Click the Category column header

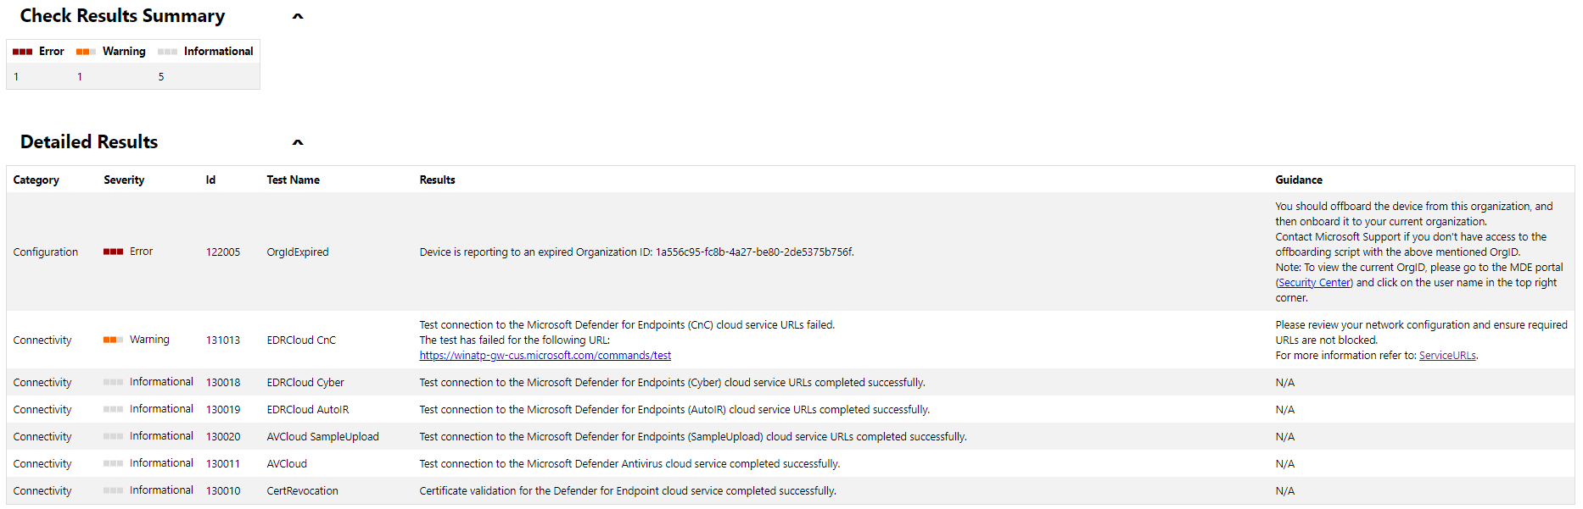[36, 180]
